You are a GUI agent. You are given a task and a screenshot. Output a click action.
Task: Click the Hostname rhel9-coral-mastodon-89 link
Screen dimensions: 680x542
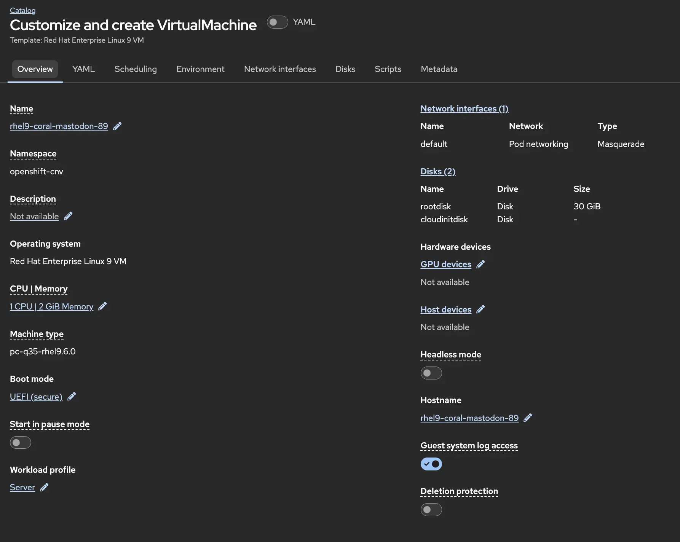pyautogui.click(x=469, y=418)
